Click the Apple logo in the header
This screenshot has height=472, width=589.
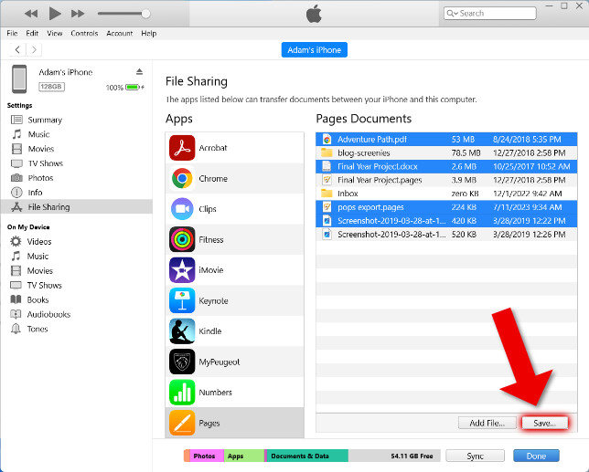click(314, 14)
